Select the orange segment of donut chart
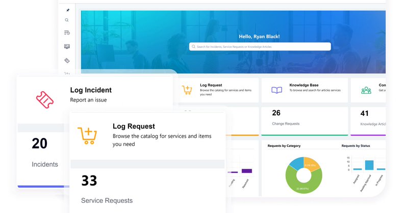Screen dimensions: 408x213 pyautogui.click(x=312, y=164)
